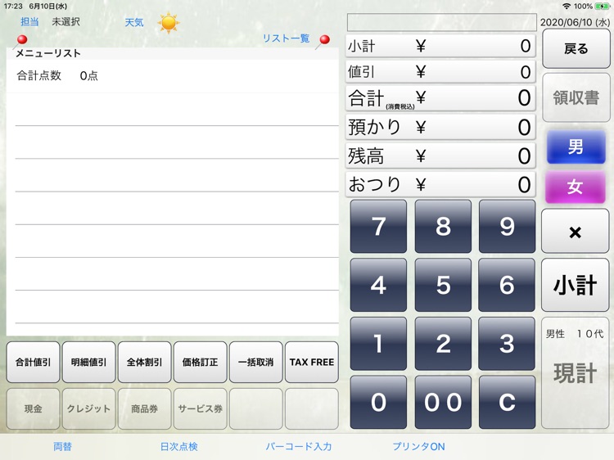Click the 残高 balance amount row
The width and height of the screenshot is (614, 460).
tap(440, 156)
